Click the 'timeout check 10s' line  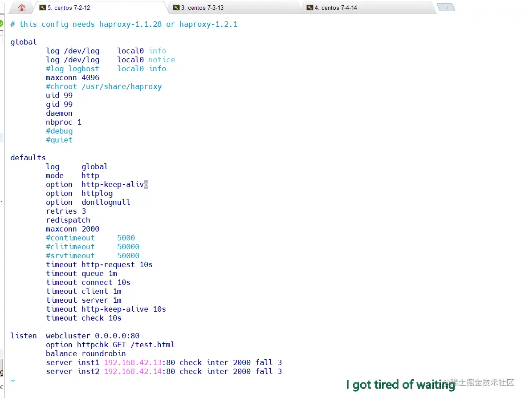[84, 318]
